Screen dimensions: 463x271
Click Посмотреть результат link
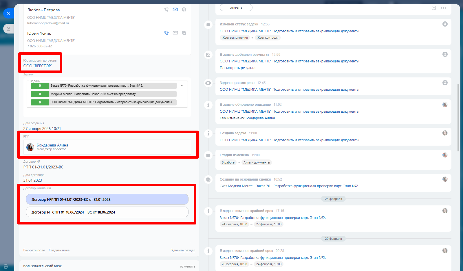238,68
